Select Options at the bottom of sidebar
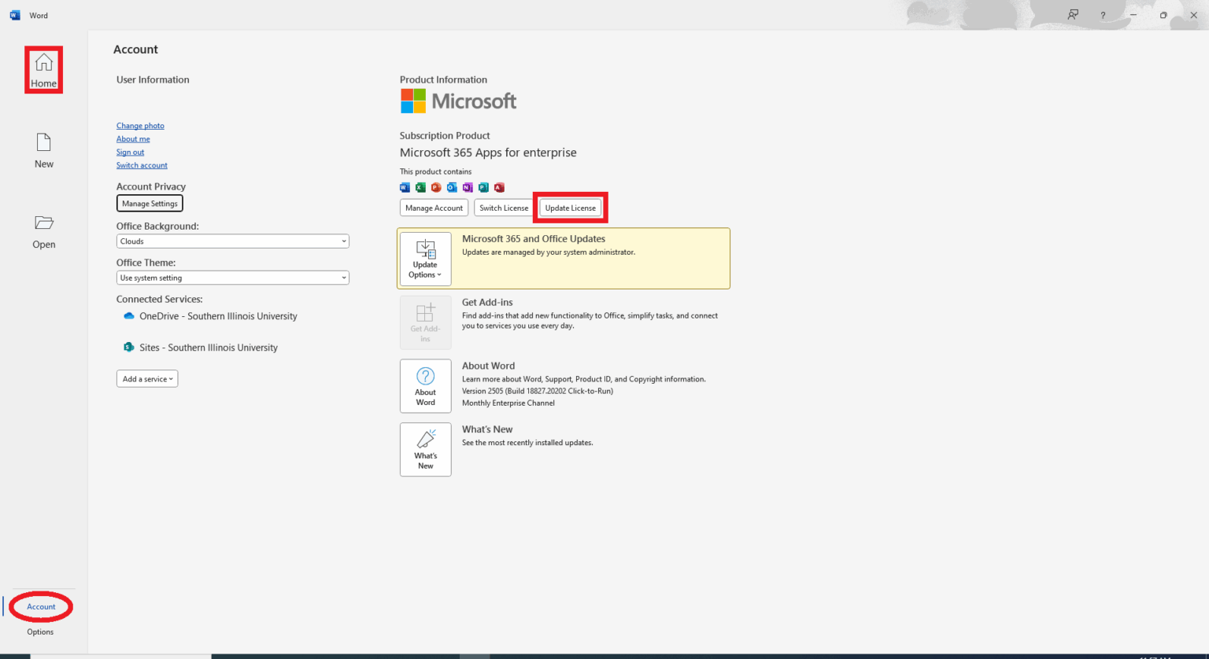1209x659 pixels. pos(40,631)
